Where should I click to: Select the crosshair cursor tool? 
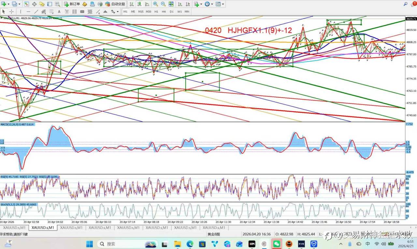tap(11, 11)
